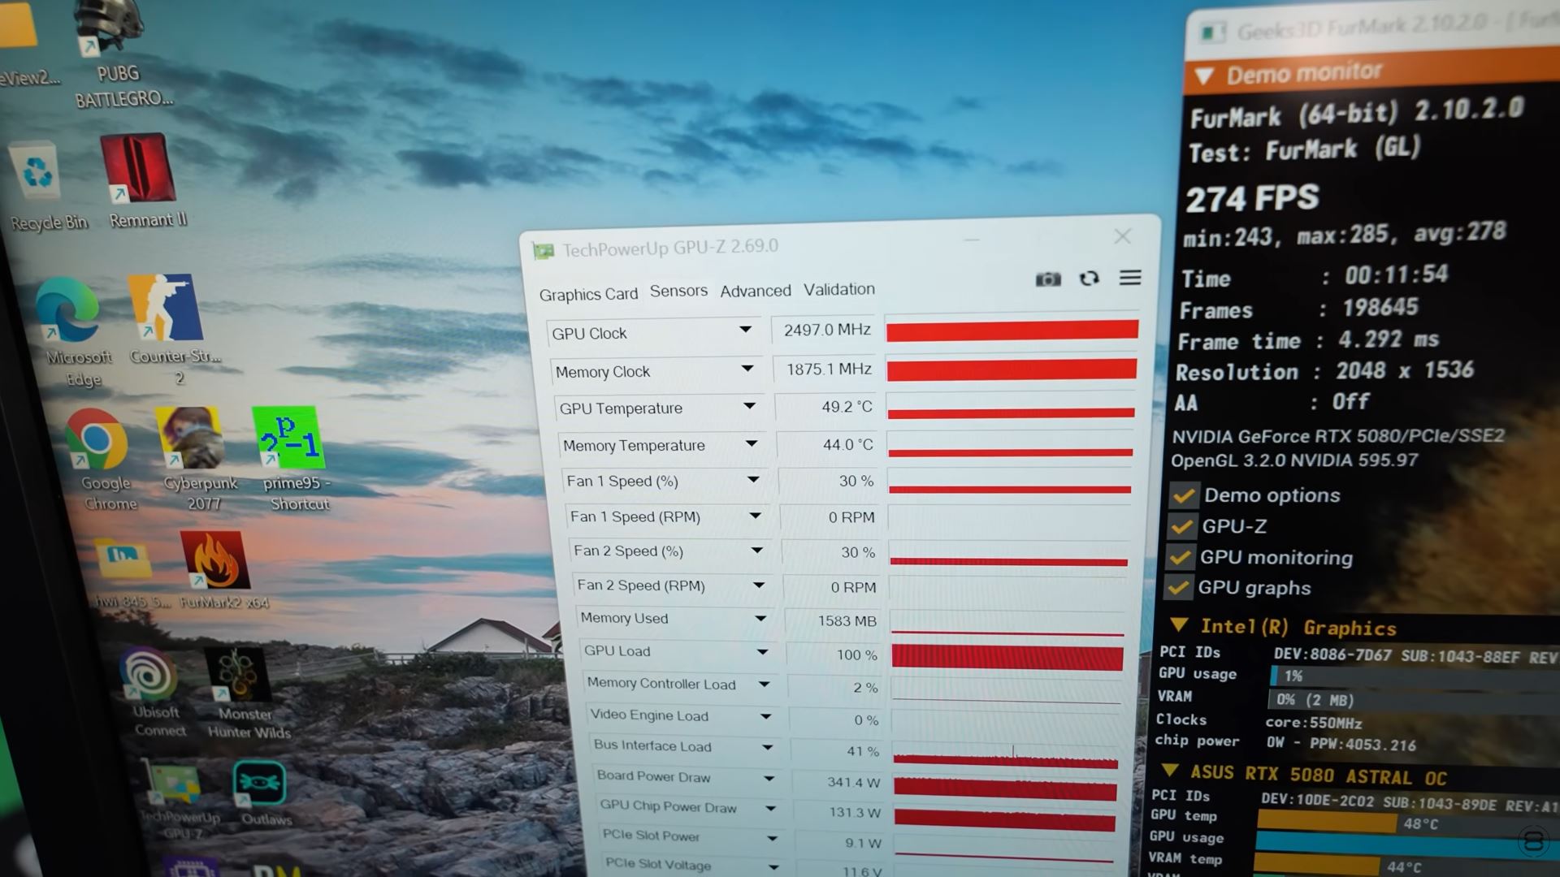Toggle the Demo options checkbox
The height and width of the screenshot is (877, 1560).
[x=1183, y=495]
